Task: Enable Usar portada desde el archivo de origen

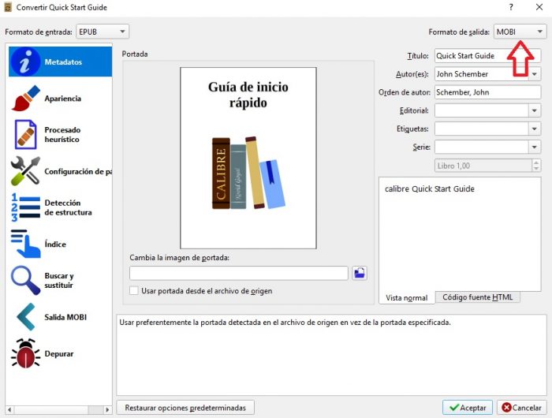Action: coord(134,291)
